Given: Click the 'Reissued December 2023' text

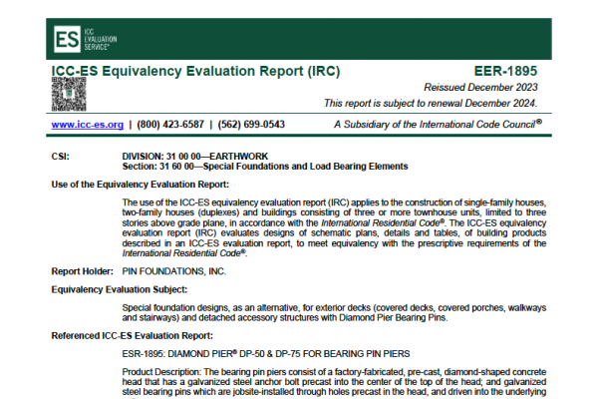Looking at the screenshot, I should (480, 88).
